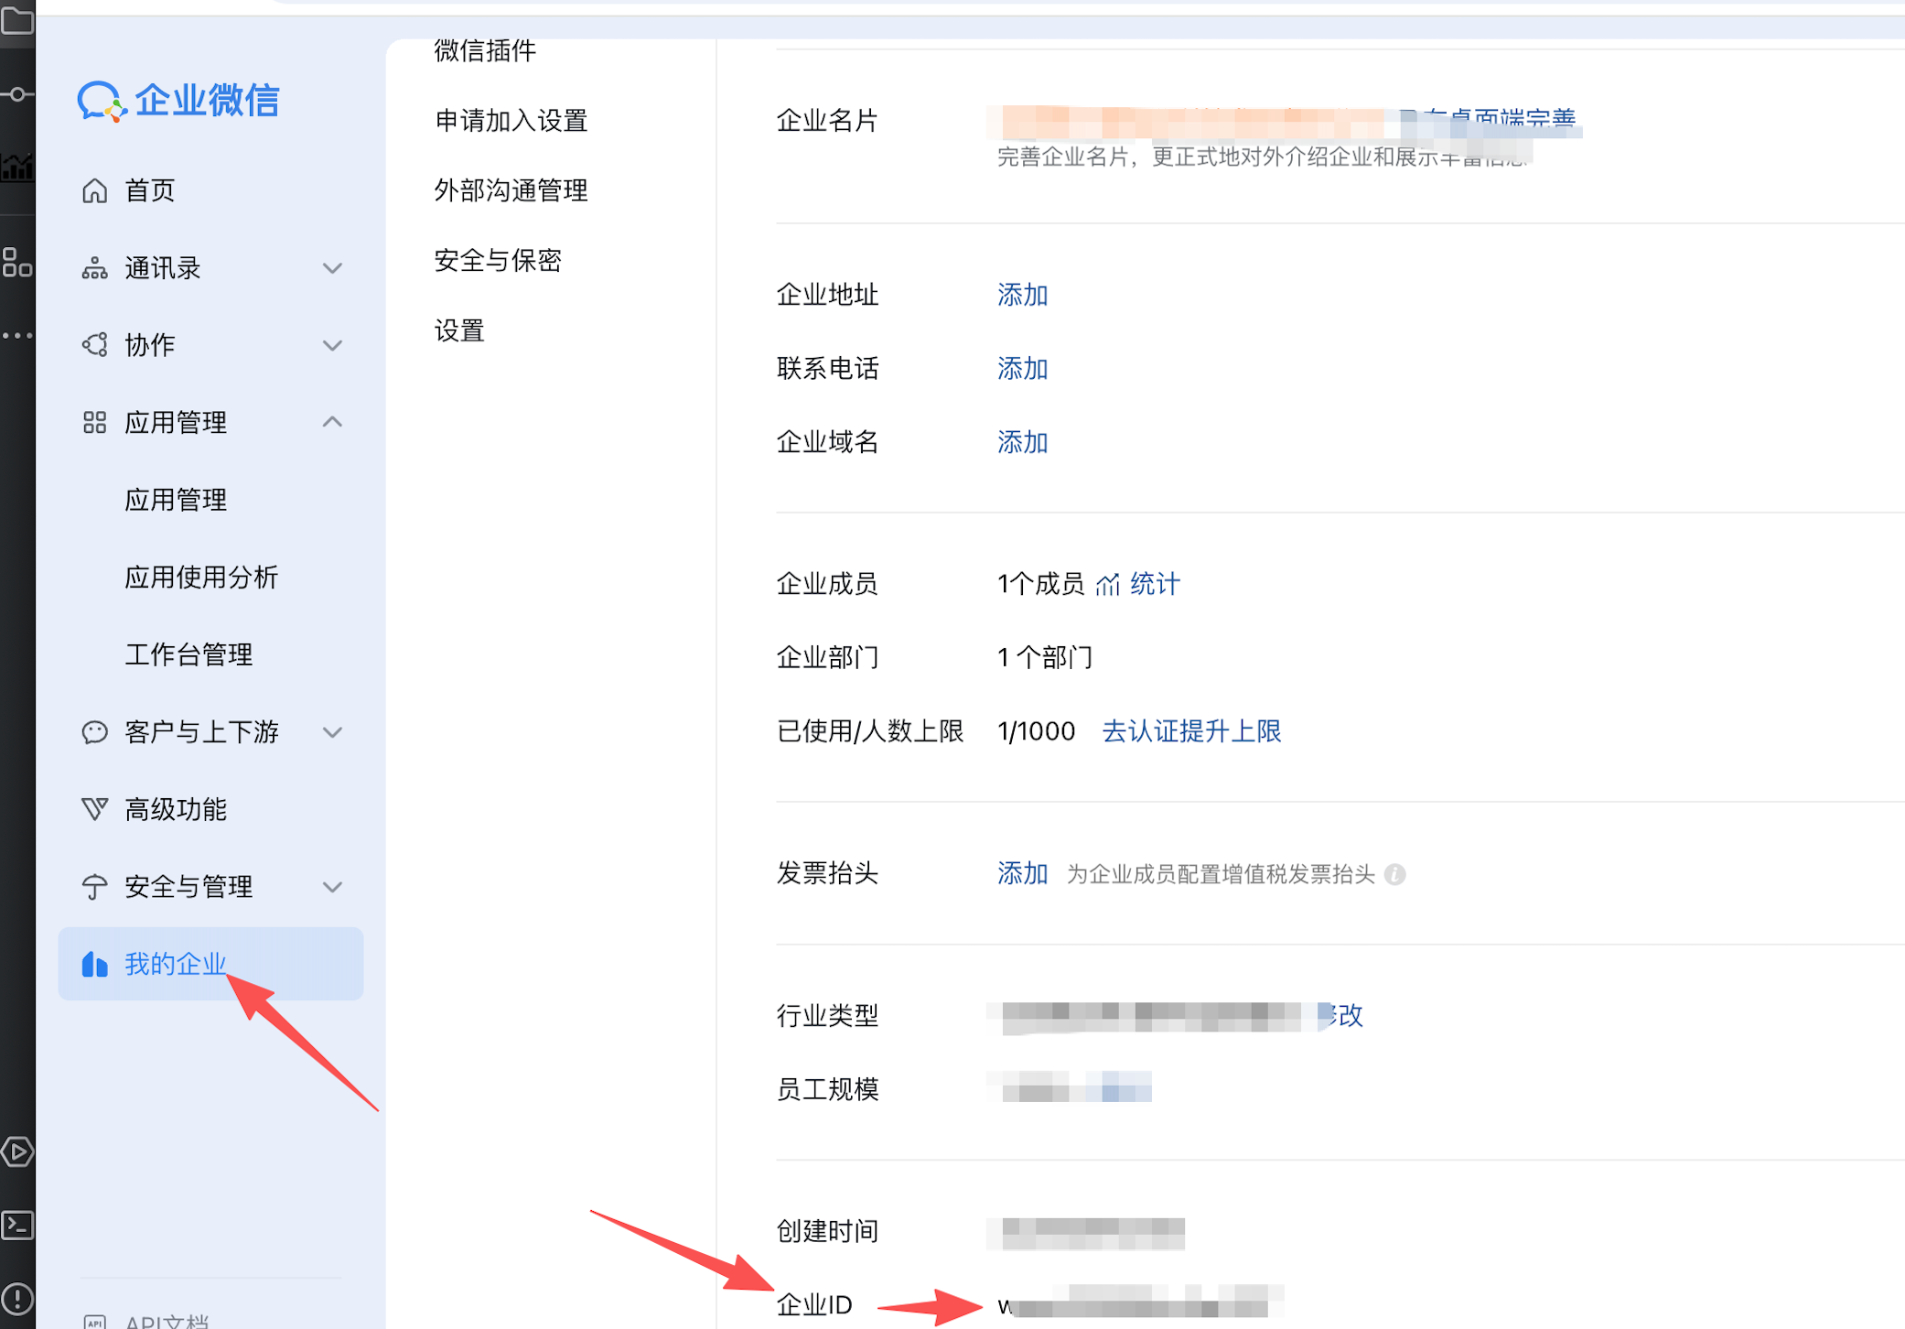The image size is (1905, 1329).
Task: Click the 创建时间 label
Action: tap(827, 1231)
